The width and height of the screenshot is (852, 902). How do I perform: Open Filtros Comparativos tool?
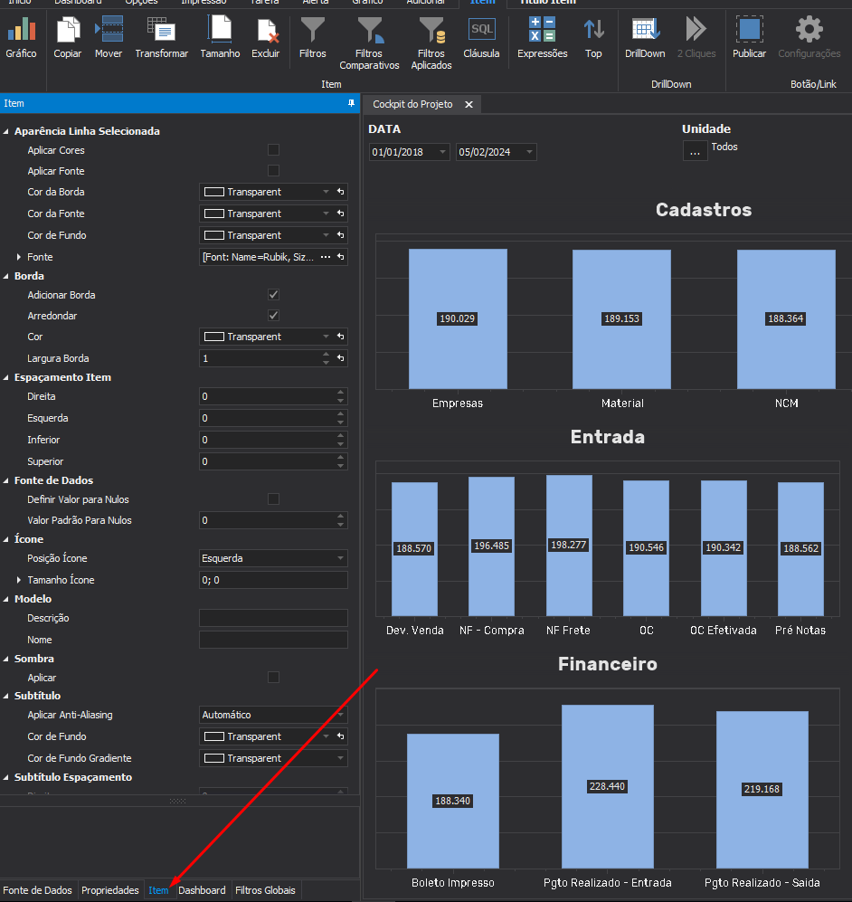[x=369, y=43]
